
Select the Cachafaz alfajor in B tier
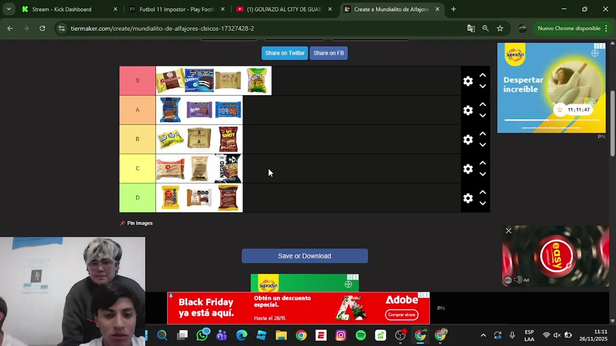click(199, 139)
